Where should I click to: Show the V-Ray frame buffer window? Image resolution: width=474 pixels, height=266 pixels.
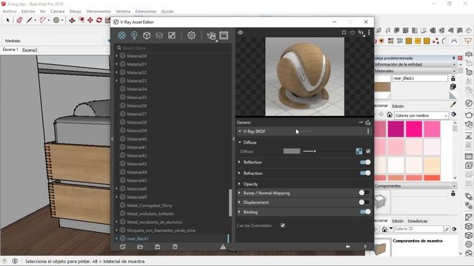224,35
